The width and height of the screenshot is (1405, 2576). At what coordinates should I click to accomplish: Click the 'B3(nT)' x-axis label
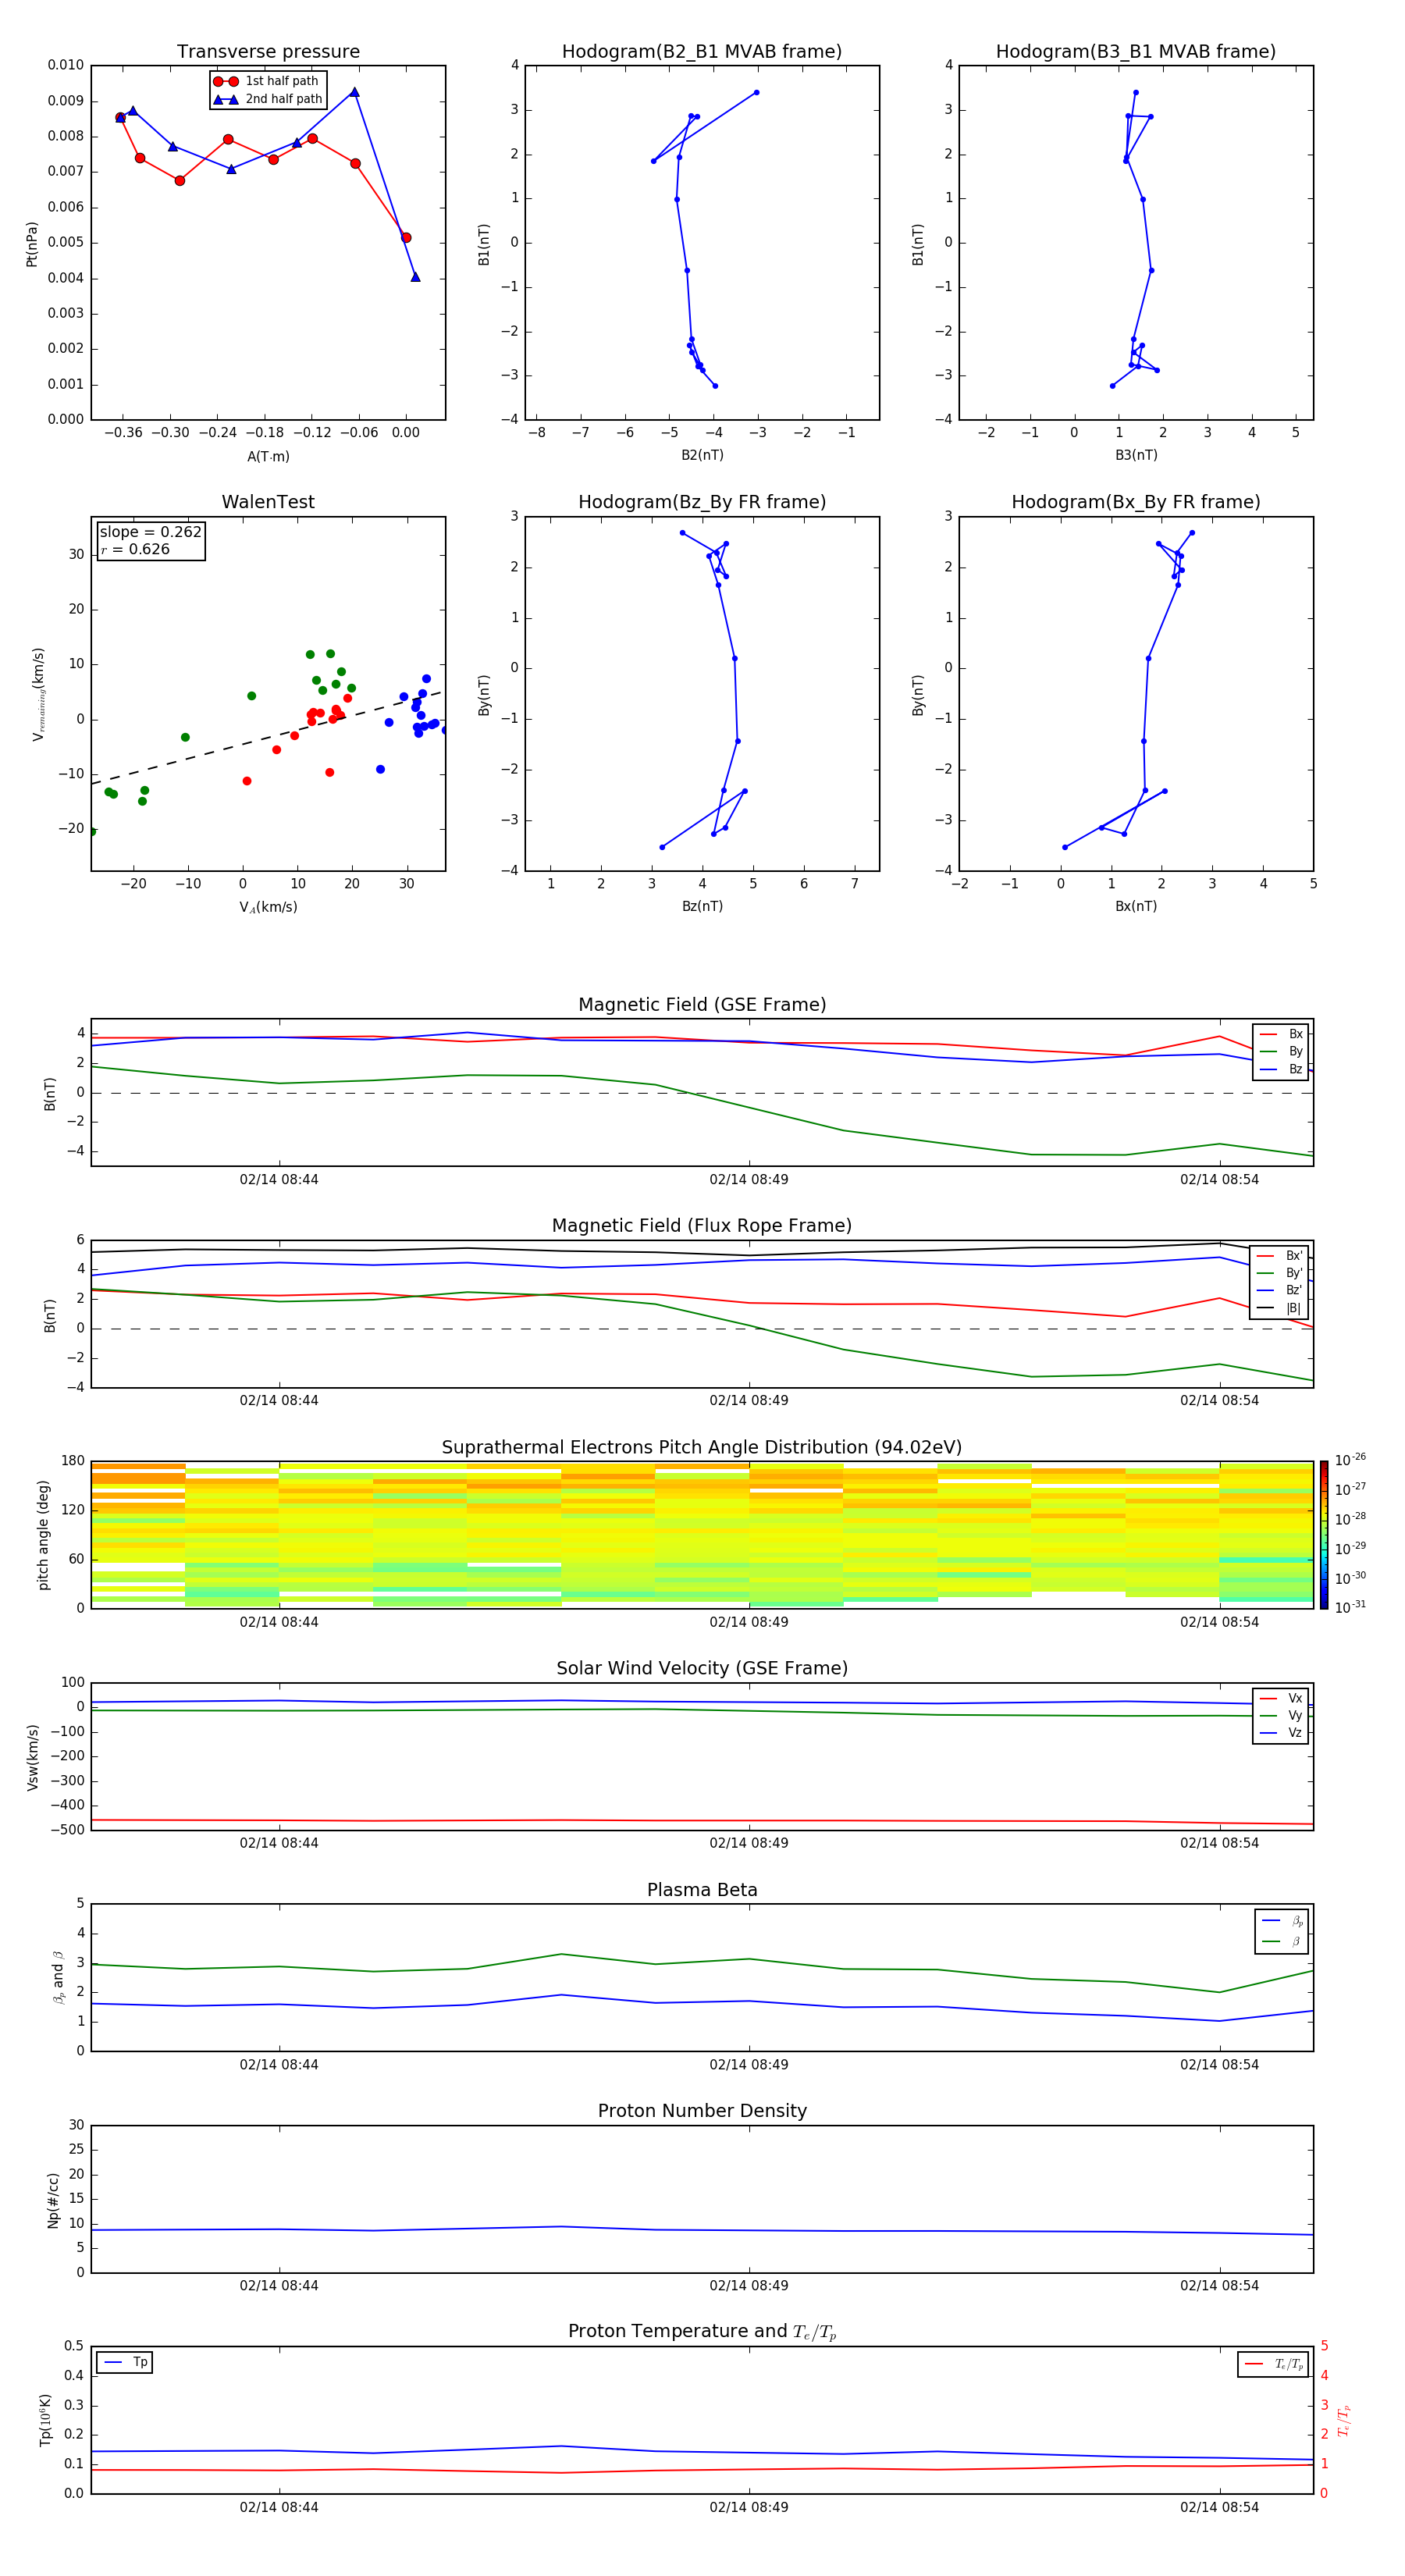coord(1136,455)
